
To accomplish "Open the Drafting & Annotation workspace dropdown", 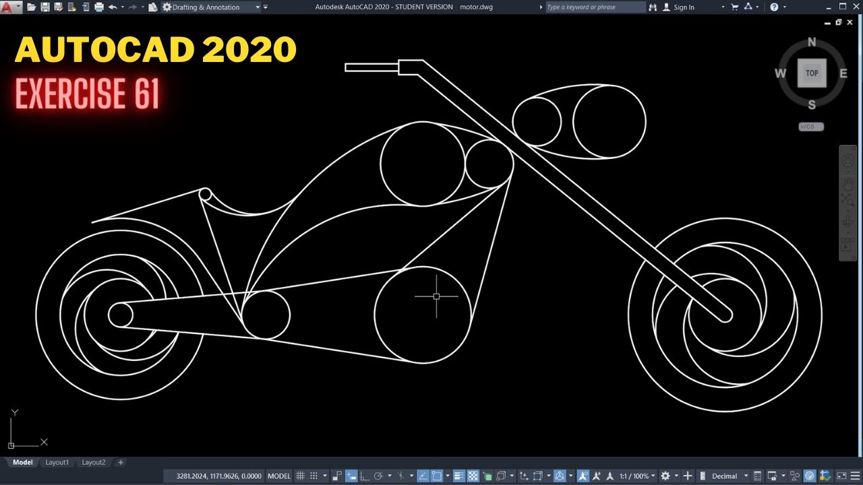I will click(x=211, y=7).
